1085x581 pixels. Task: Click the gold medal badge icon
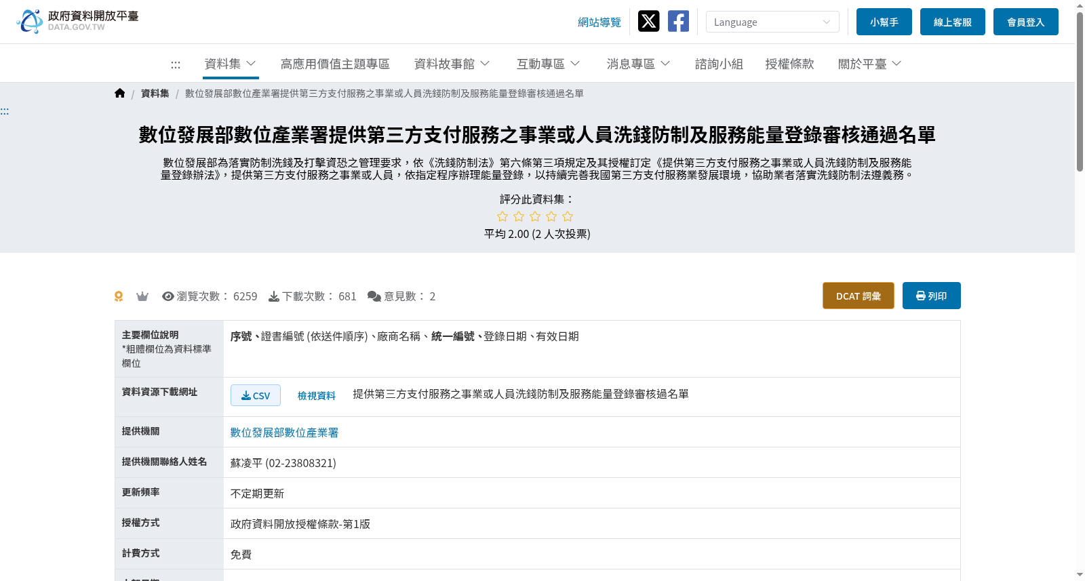(119, 296)
